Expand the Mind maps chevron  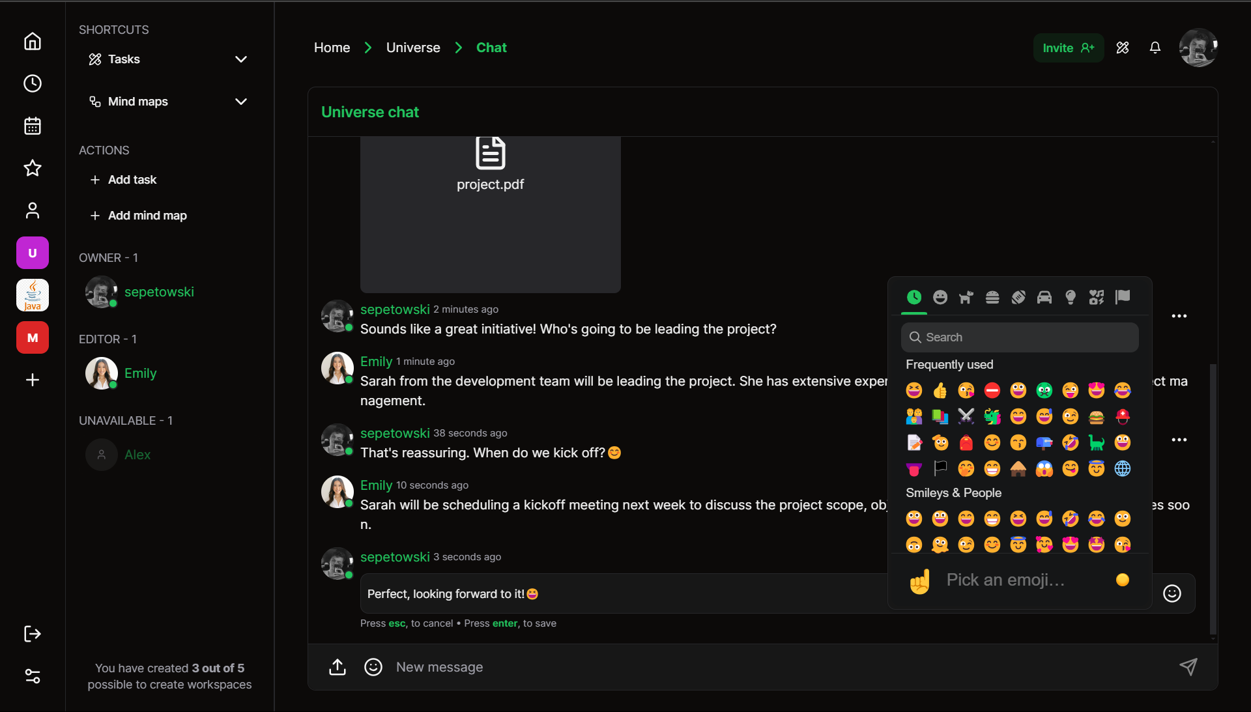(240, 102)
